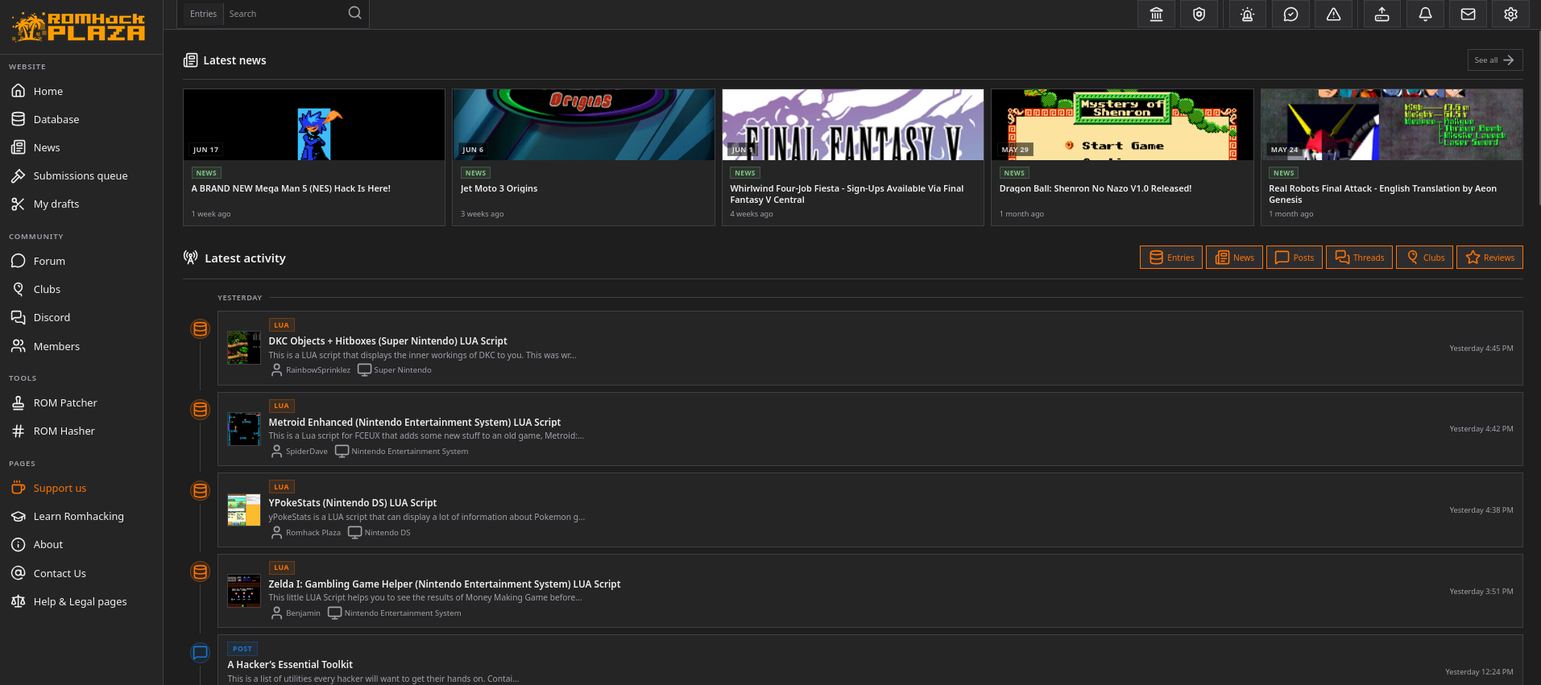Open the warning triangle reports icon
1541x685 pixels.
[1334, 14]
